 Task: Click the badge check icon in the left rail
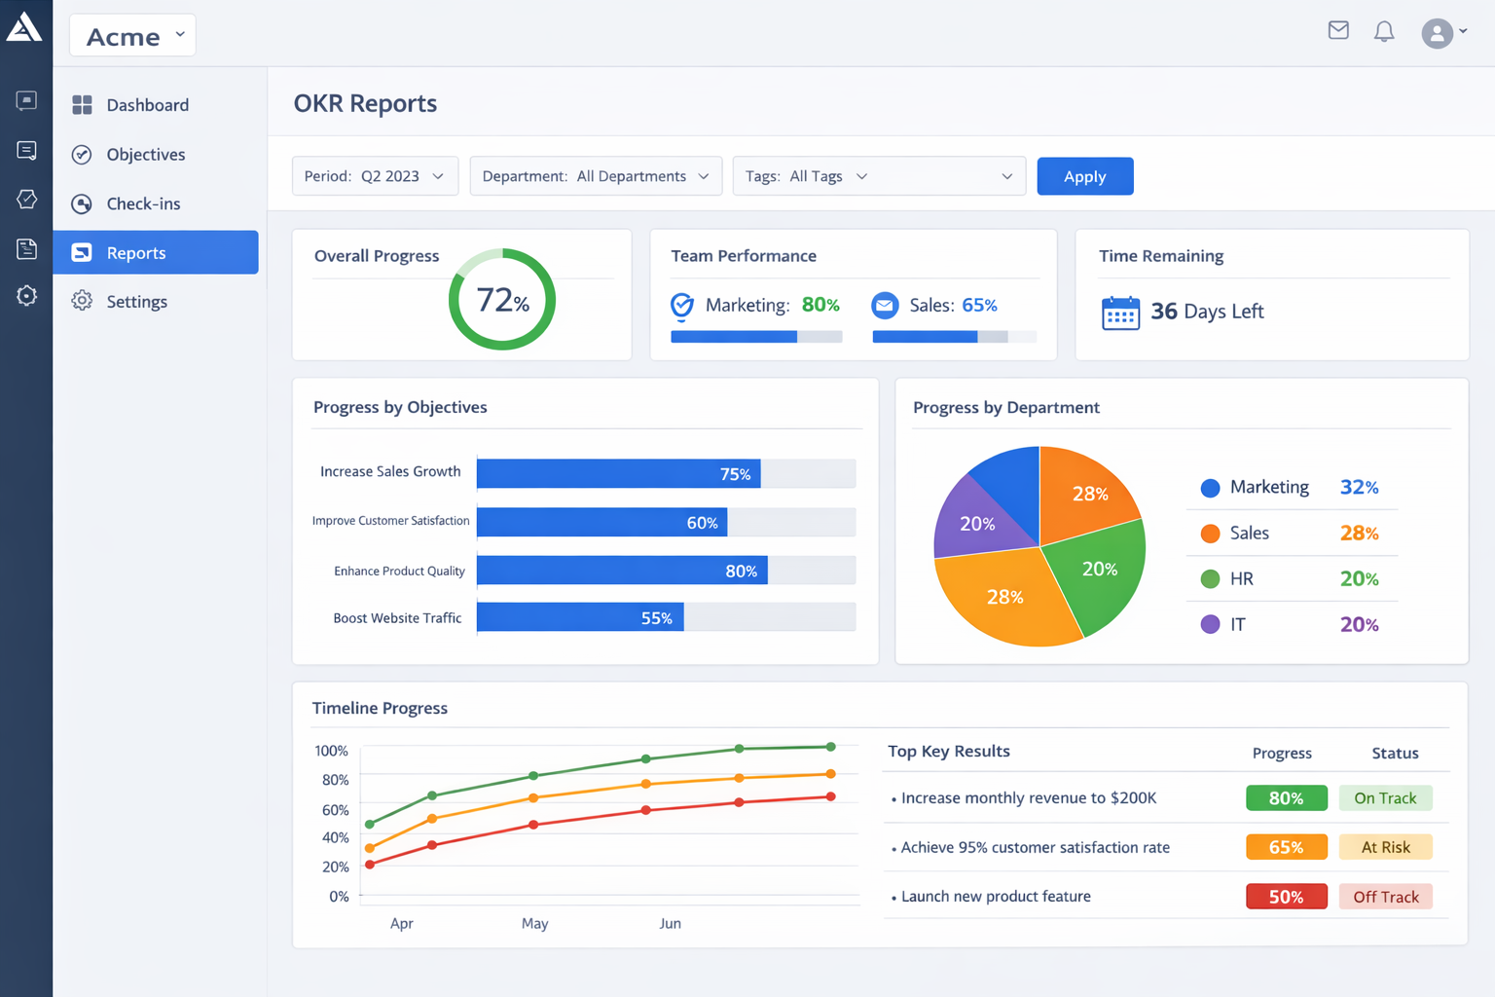click(x=26, y=199)
